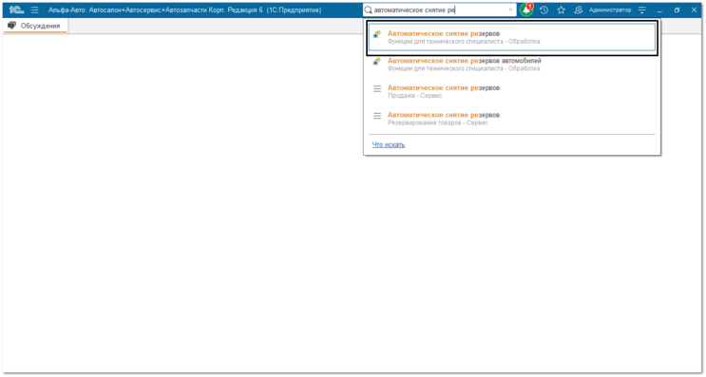Open the 1C main menu hamburger icon
Screen dimensions: 706x377
[34, 9]
